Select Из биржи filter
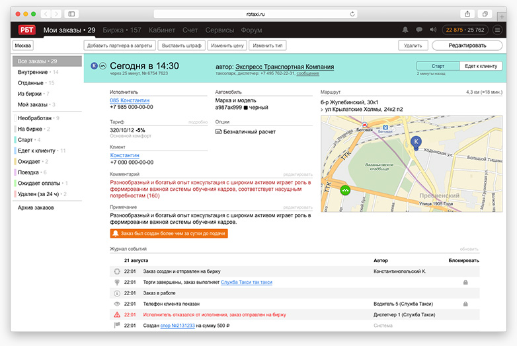Screen dimensions: 517x346 pyautogui.click(x=33, y=94)
